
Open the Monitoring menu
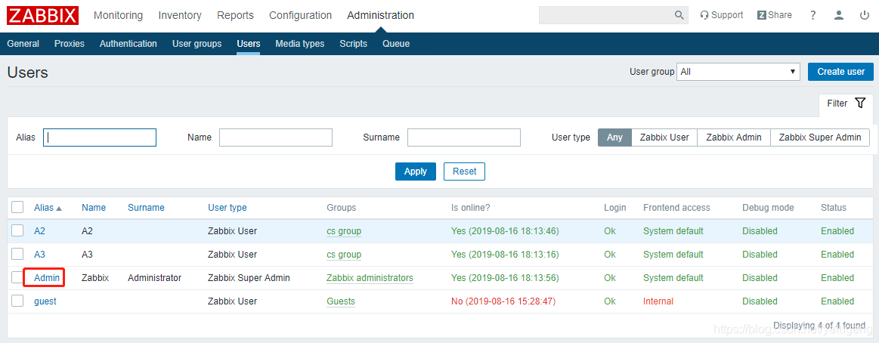click(x=119, y=16)
